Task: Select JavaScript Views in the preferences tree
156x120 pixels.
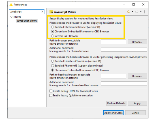Action: (x=27, y=21)
